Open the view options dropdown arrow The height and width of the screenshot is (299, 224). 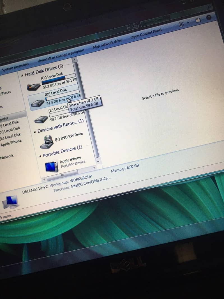coord(188,22)
